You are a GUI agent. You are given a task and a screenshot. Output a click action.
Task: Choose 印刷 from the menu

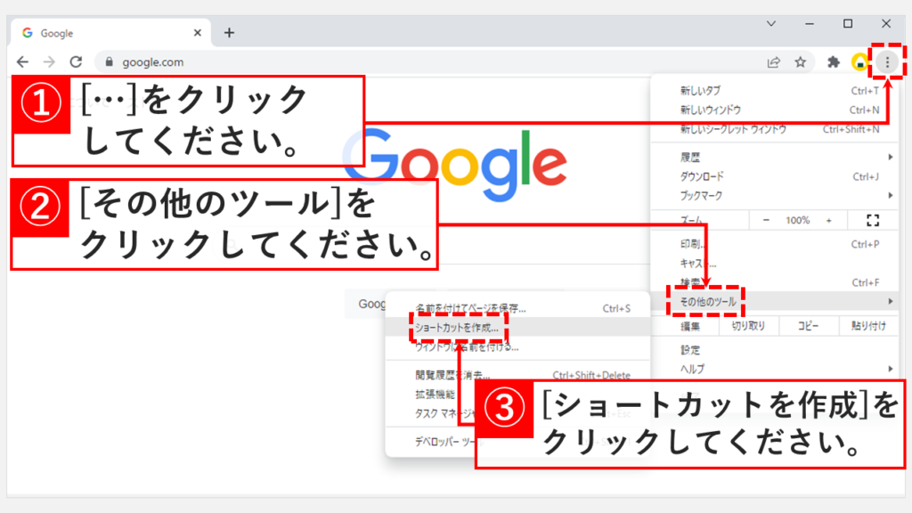[774, 244]
